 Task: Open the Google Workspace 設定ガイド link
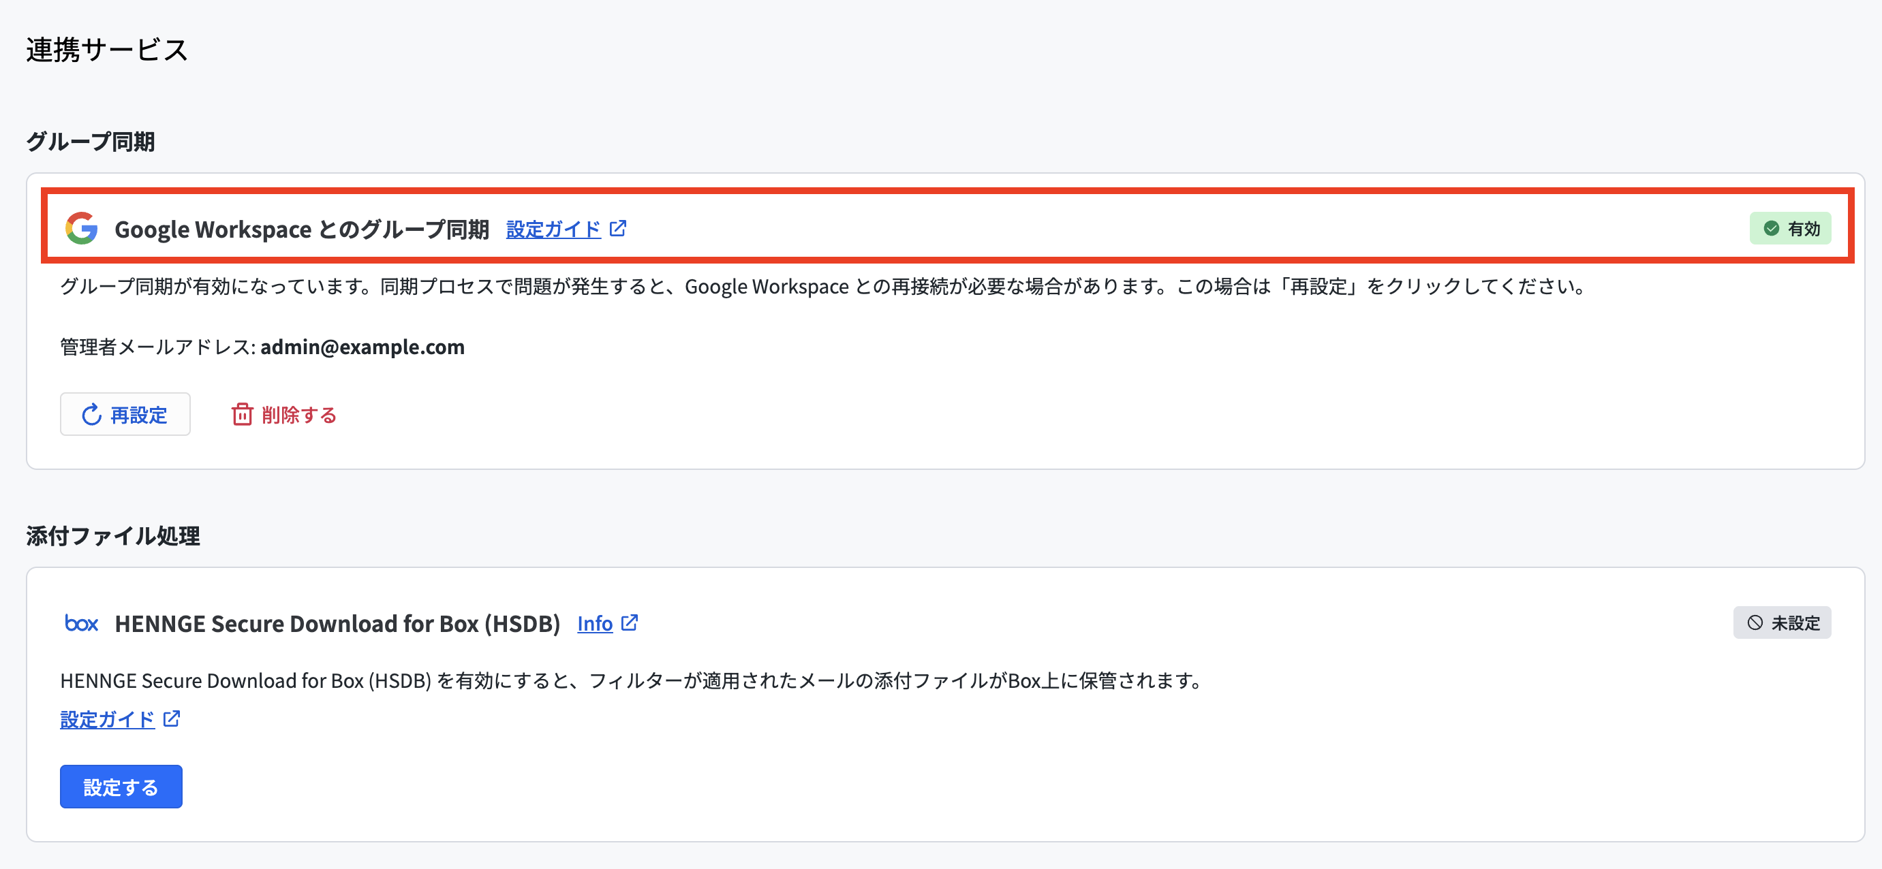[553, 230]
